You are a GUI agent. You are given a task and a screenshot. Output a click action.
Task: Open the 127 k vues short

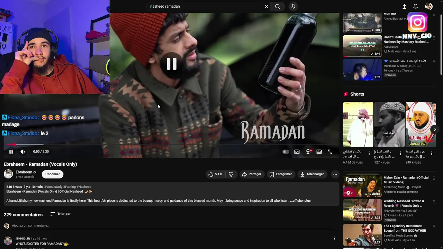(389, 124)
